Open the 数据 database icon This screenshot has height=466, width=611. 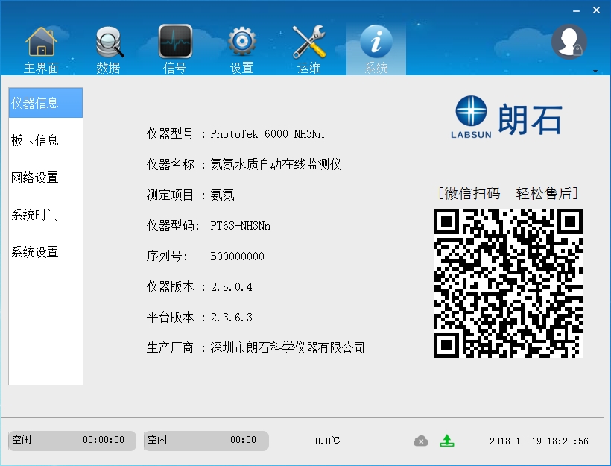[x=108, y=48]
